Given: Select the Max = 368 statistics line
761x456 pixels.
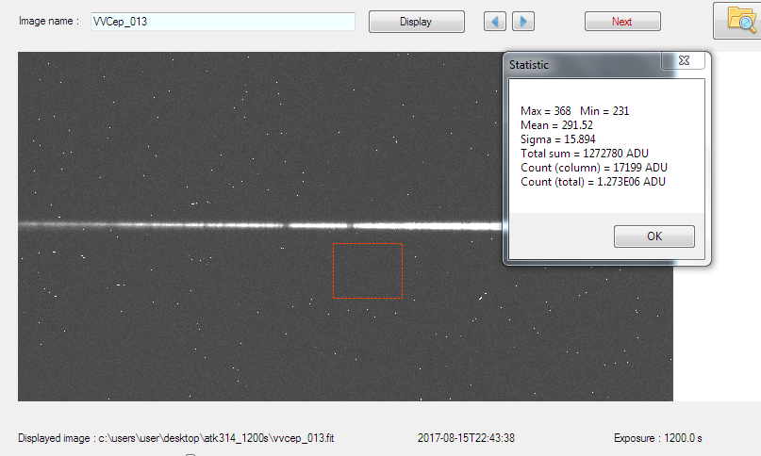Looking at the screenshot, I should [x=574, y=111].
